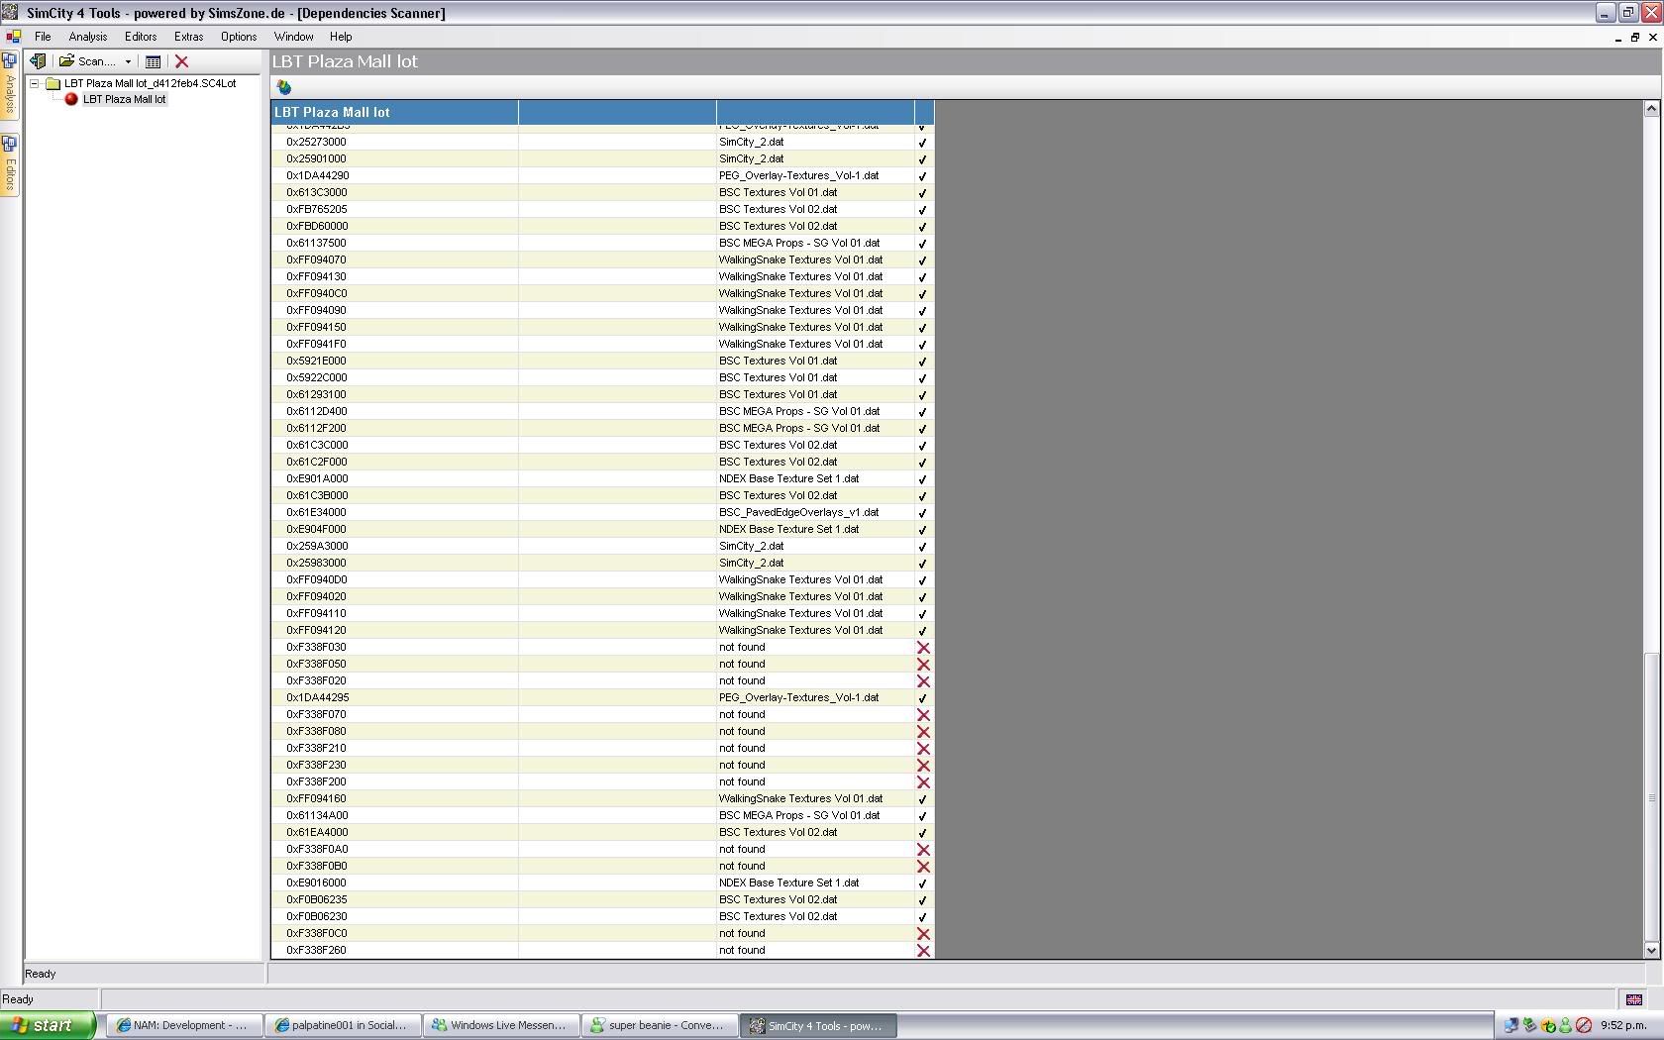Select the 0x25901000 row ID
1664x1040 pixels.
316,158
